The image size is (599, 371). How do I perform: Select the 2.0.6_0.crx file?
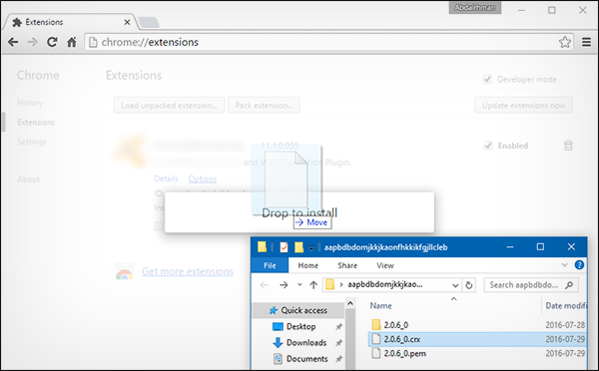[477, 339]
